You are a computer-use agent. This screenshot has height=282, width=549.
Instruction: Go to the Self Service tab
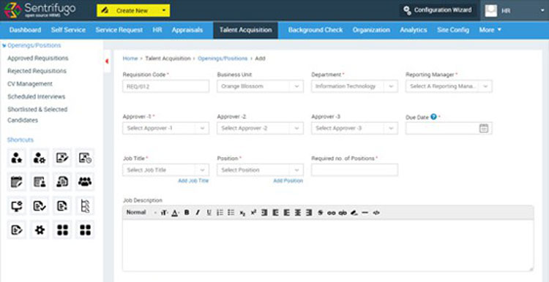[x=68, y=30]
